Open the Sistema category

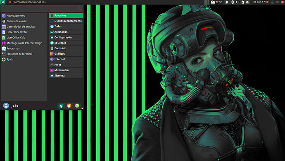click(x=66, y=76)
